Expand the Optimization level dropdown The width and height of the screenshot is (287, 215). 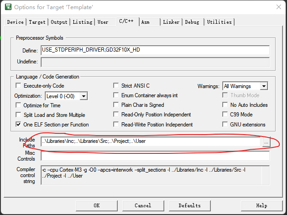pos(83,96)
